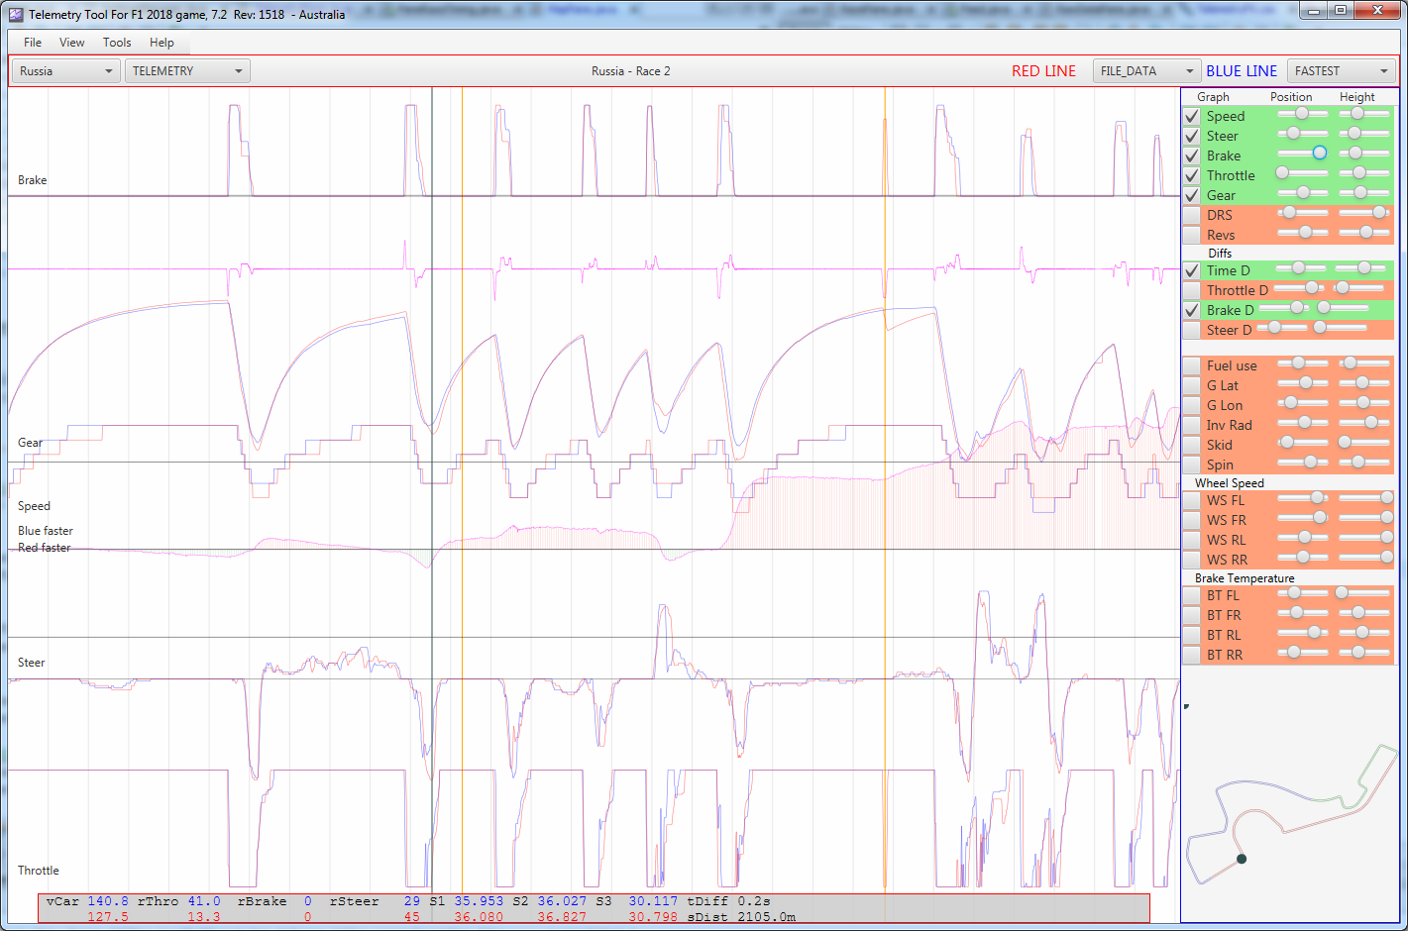Enable the WS RR wheel speed checkbox
Screen dimensions: 1408x931
[x=1192, y=560]
